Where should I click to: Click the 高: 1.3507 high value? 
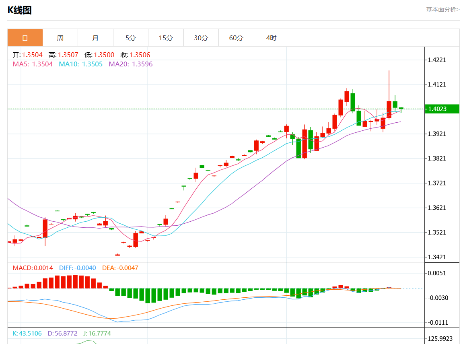64,55
